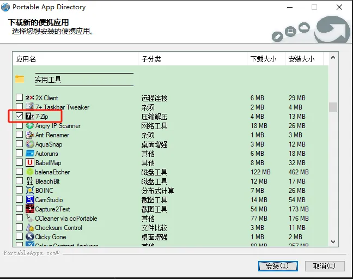This screenshot has width=353, height=279.
Task: Click the vertical scrollbar thumb
Action: tap(333, 107)
